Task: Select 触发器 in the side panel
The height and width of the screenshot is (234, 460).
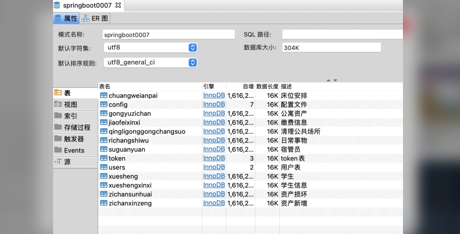Action: tap(75, 139)
